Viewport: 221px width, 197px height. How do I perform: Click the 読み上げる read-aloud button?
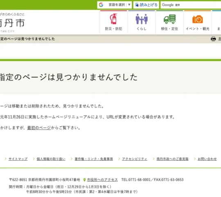click(146, 5)
